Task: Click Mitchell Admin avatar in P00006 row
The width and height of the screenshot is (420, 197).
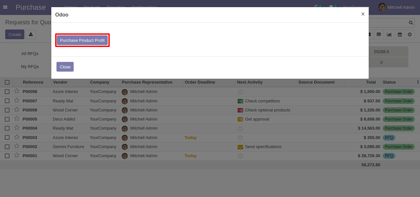Action: (125, 110)
